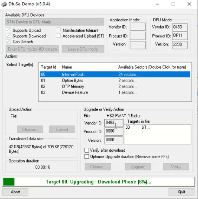Screen dimensions: 198x199
Task: Open the STM Device in DFU Mode dropdown
Action: 55,22
